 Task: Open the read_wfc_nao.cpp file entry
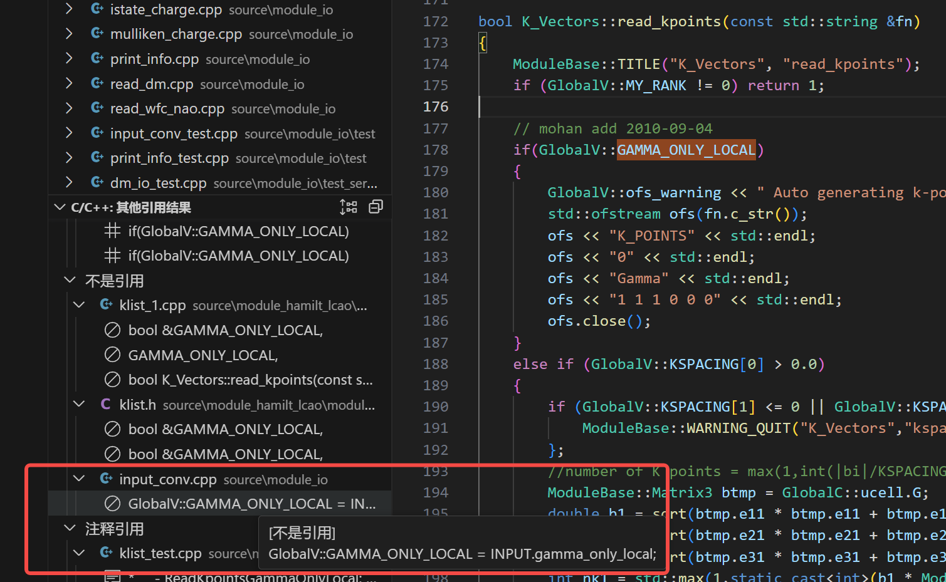tap(167, 108)
